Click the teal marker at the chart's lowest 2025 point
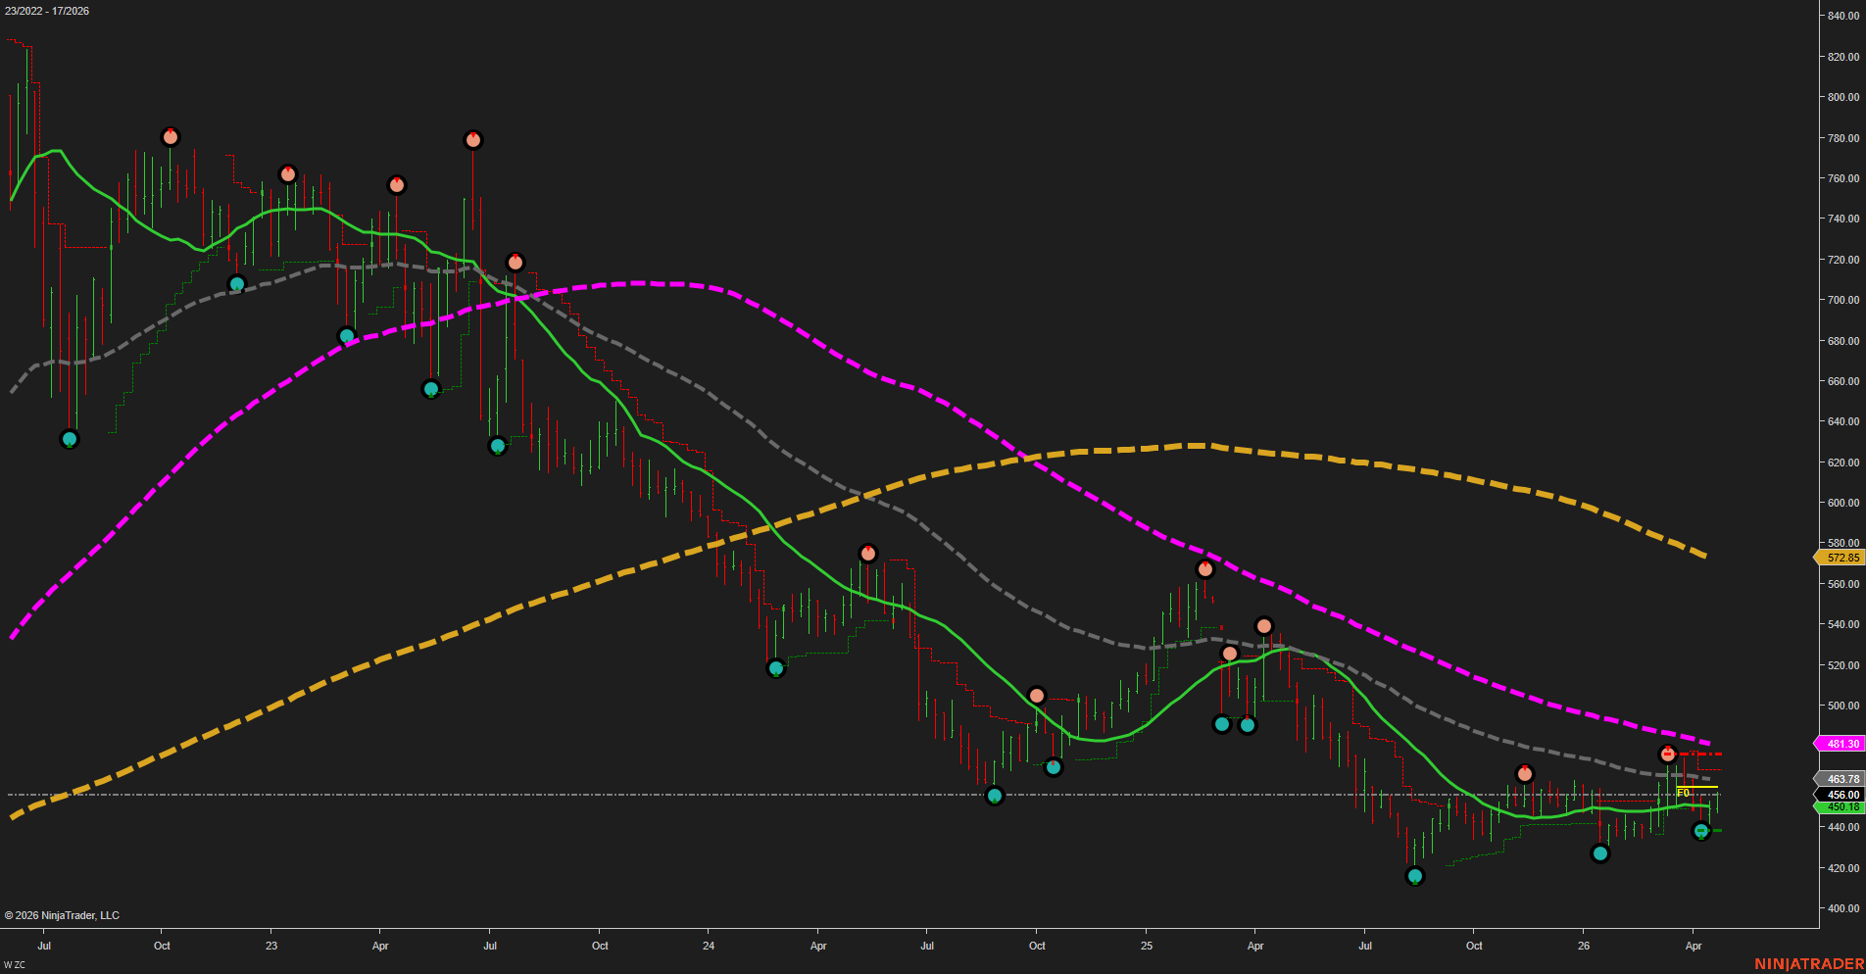This screenshot has width=1866, height=974. tap(1414, 877)
